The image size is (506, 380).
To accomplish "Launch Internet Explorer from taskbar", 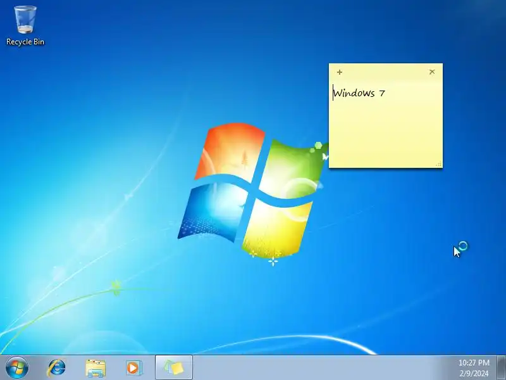I will [x=57, y=368].
